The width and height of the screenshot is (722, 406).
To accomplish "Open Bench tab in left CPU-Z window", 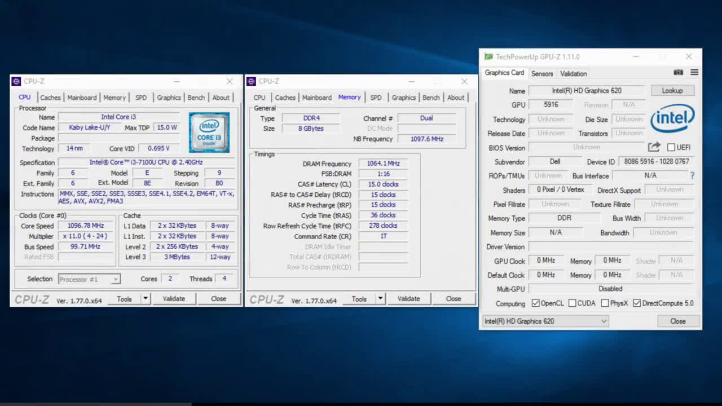I will click(196, 98).
